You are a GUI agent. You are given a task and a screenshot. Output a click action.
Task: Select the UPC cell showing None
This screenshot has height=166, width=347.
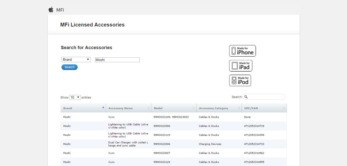point(247,117)
